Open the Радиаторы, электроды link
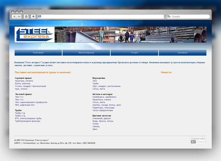This screenshot has width=221, height=161. pyautogui.click(x=103, y=108)
